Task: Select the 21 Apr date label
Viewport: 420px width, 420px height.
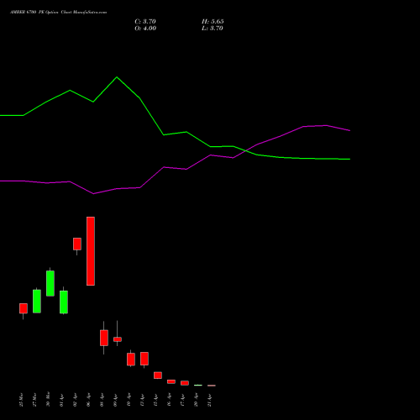Action: [209, 401]
